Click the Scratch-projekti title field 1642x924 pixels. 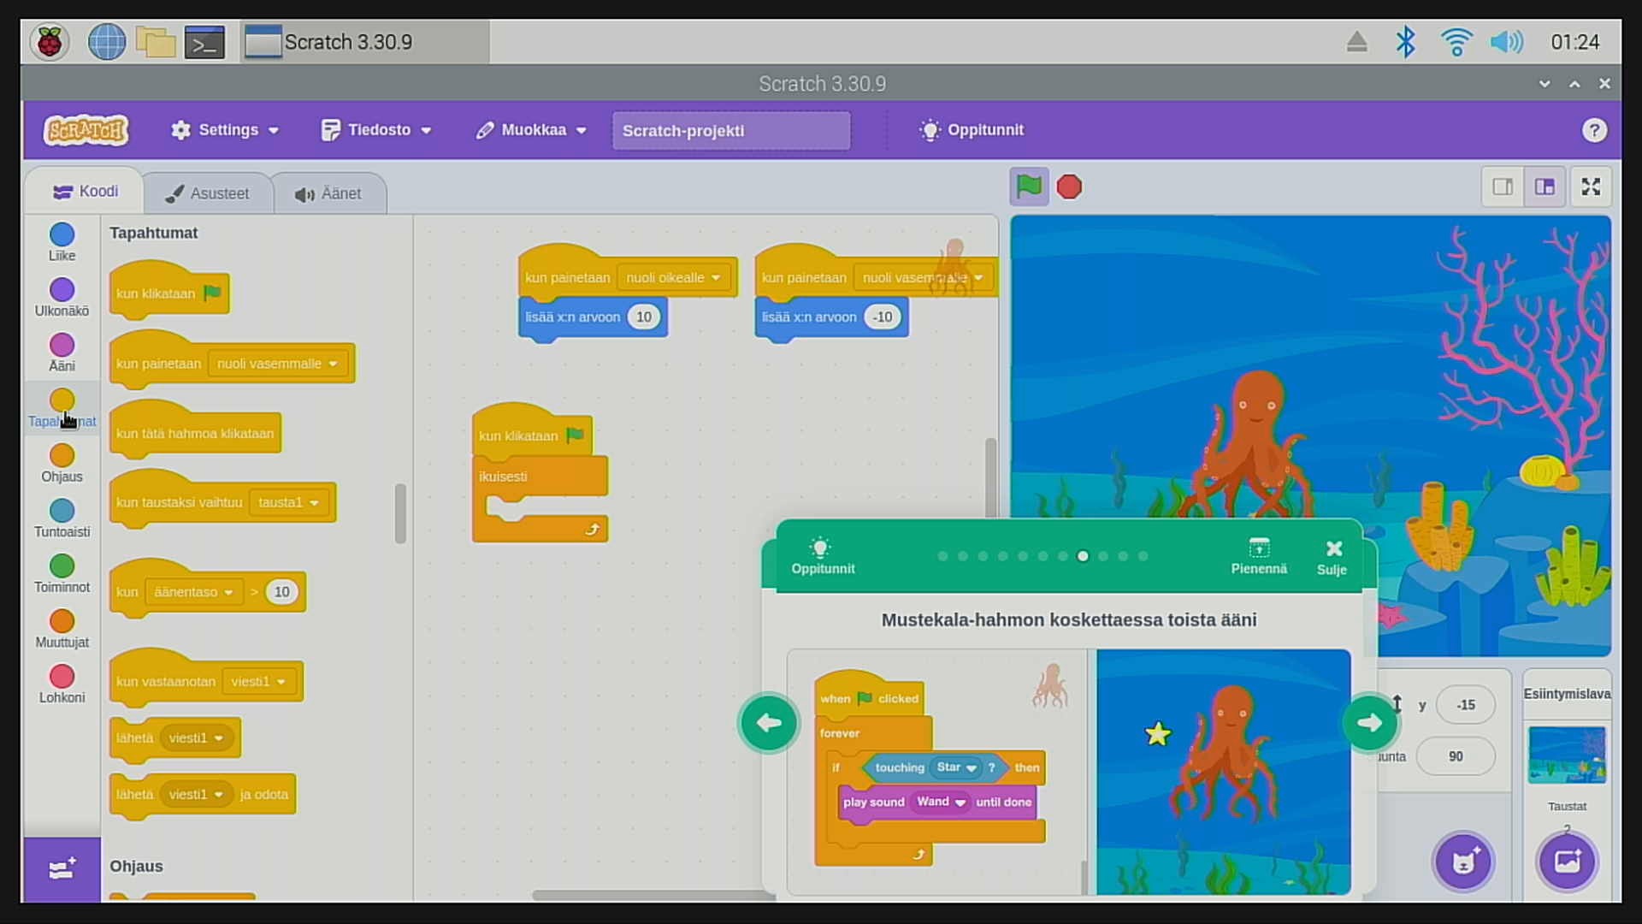[x=731, y=130]
